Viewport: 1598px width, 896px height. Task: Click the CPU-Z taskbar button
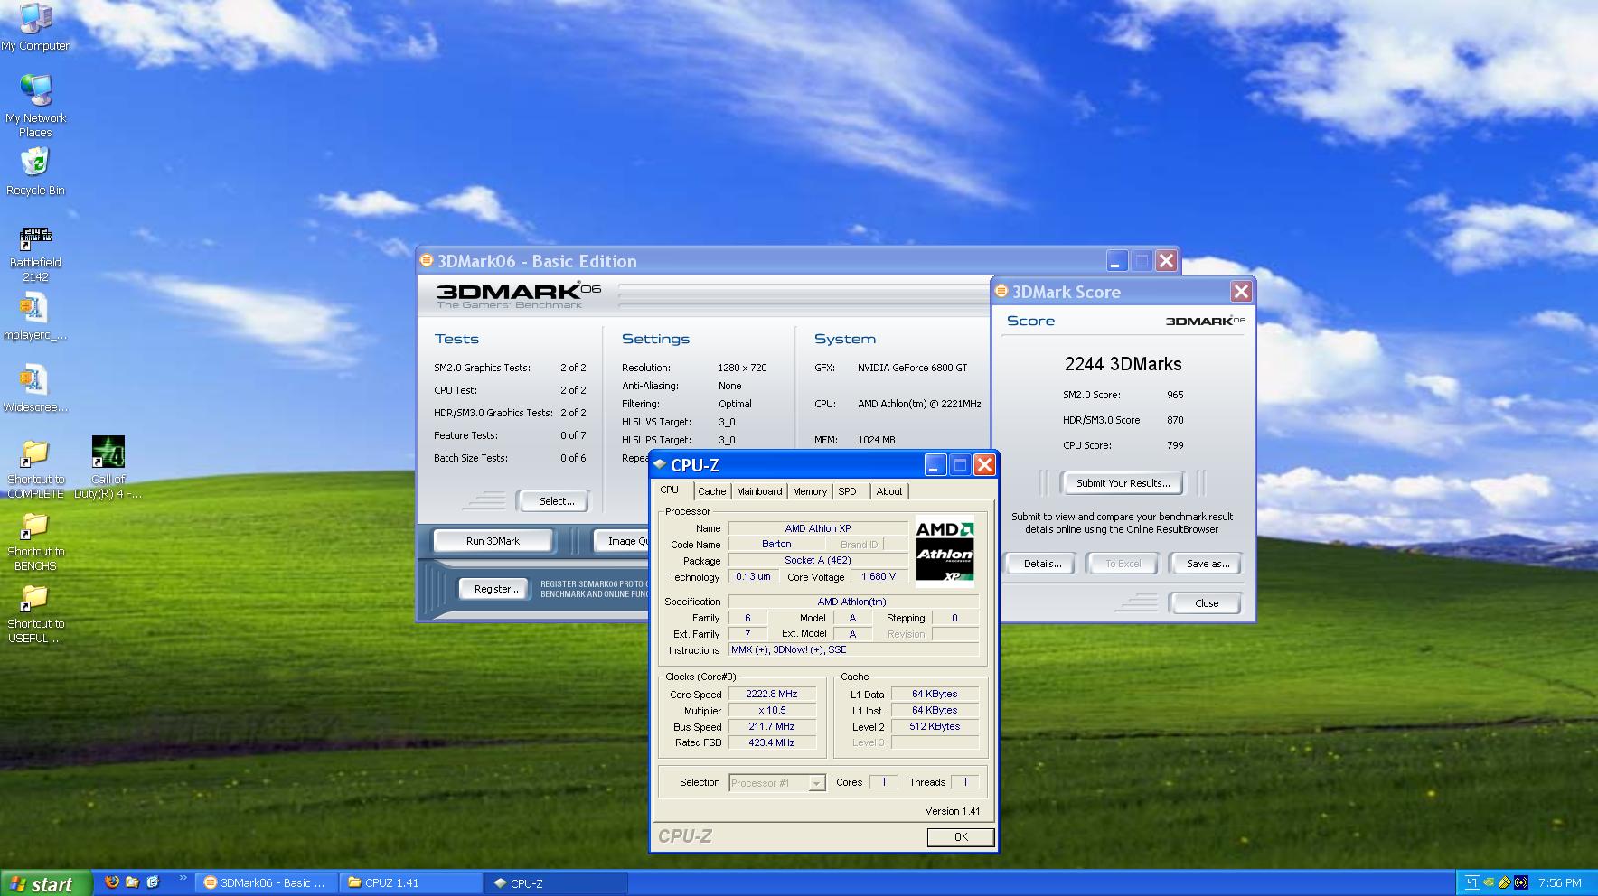point(557,883)
